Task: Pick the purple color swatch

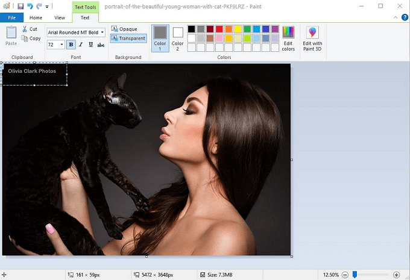Action: pyautogui.click(x=275, y=29)
